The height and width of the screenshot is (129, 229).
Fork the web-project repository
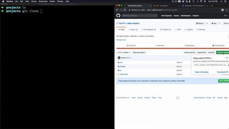coord(226,23)
